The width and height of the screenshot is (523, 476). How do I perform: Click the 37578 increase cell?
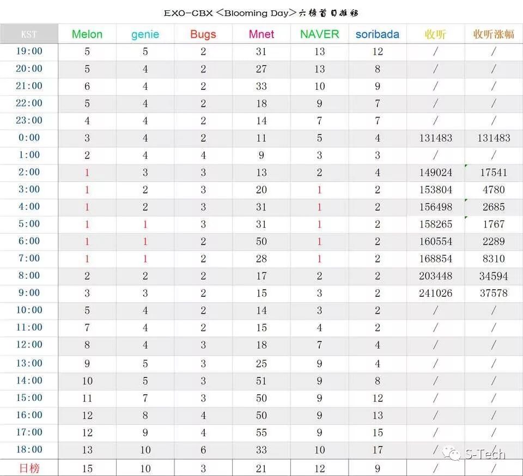(494, 294)
